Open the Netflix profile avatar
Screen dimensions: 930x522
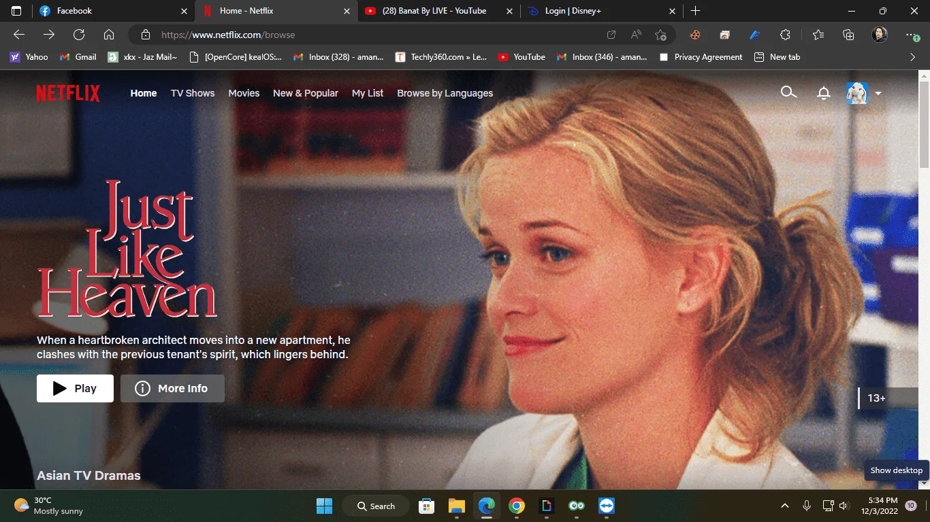click(857, 93)
